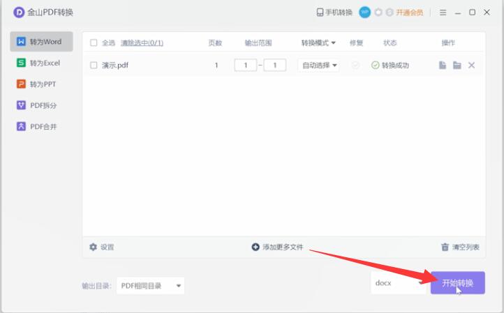The height and width of the screenshot is (313, 504).
Task: Click the orange PPT sidebar icon
Action: pyautogui.click(x=21, y=84)
